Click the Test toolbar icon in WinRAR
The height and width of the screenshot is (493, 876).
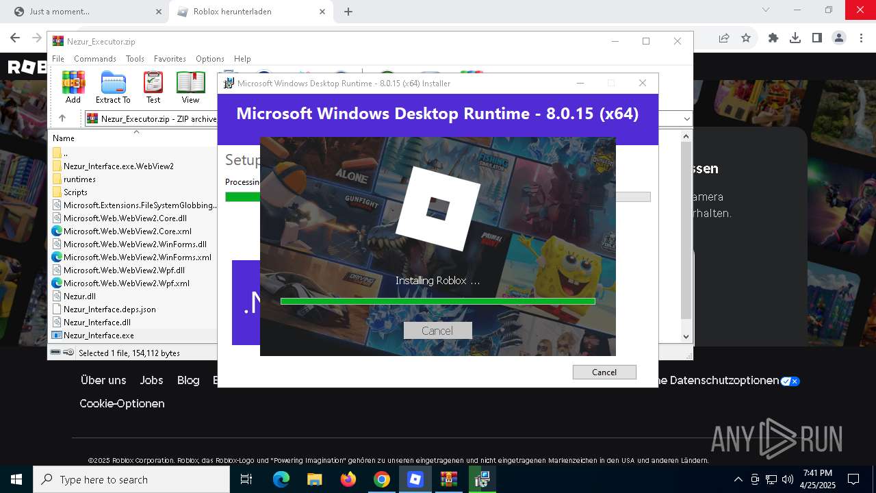coord(153,87)
